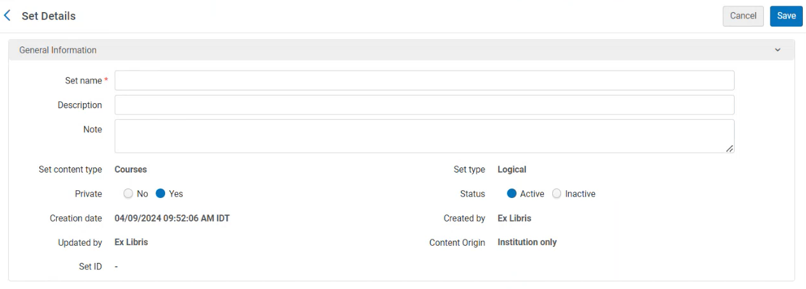Save the set details
Image resolution: width=806 pixels, height=289 pixels.
tap(786, 16)
